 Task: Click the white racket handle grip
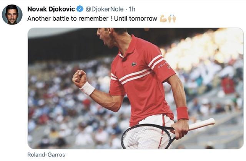(201, 124)
